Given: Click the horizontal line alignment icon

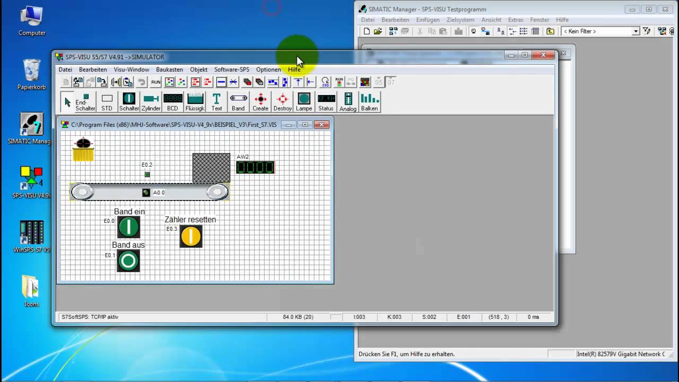Looking at the screenshot, I should (x=221, y=82).
